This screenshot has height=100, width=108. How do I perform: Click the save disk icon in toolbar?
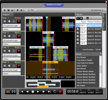[12, 10]
